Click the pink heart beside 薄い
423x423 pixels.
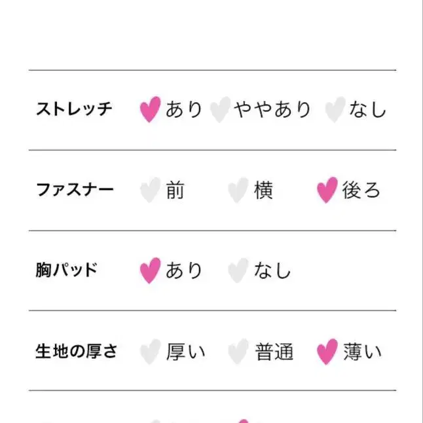coord(327,352)
